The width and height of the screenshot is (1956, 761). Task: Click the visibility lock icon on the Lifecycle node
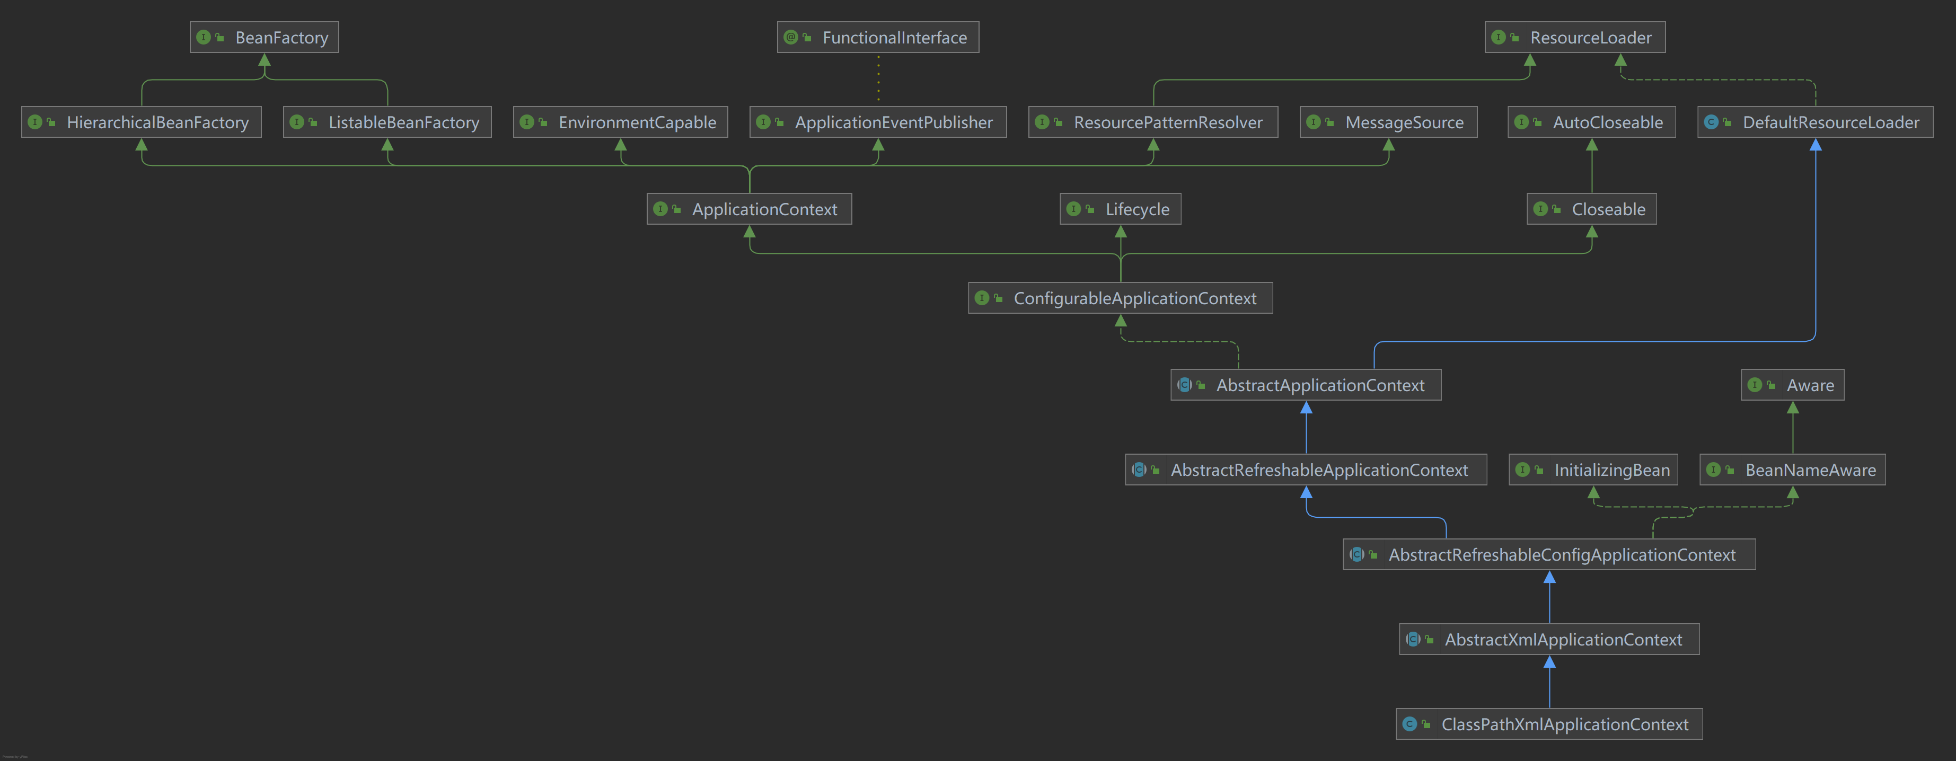(1090, 209)
